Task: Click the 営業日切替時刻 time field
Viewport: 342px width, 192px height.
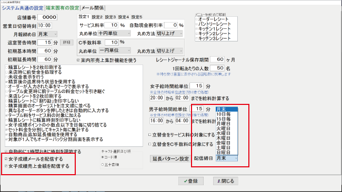Action: point(45,26)
